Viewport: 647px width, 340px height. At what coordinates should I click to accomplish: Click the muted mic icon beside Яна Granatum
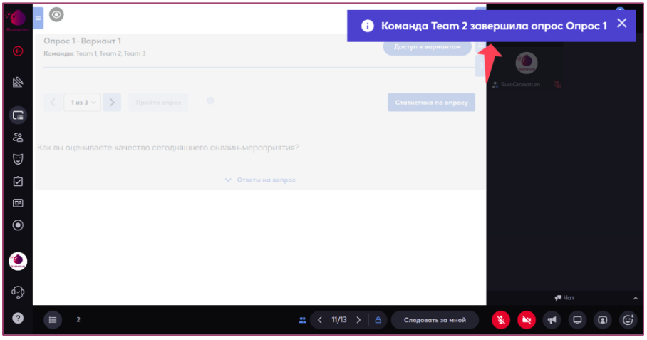pos(557,85)
